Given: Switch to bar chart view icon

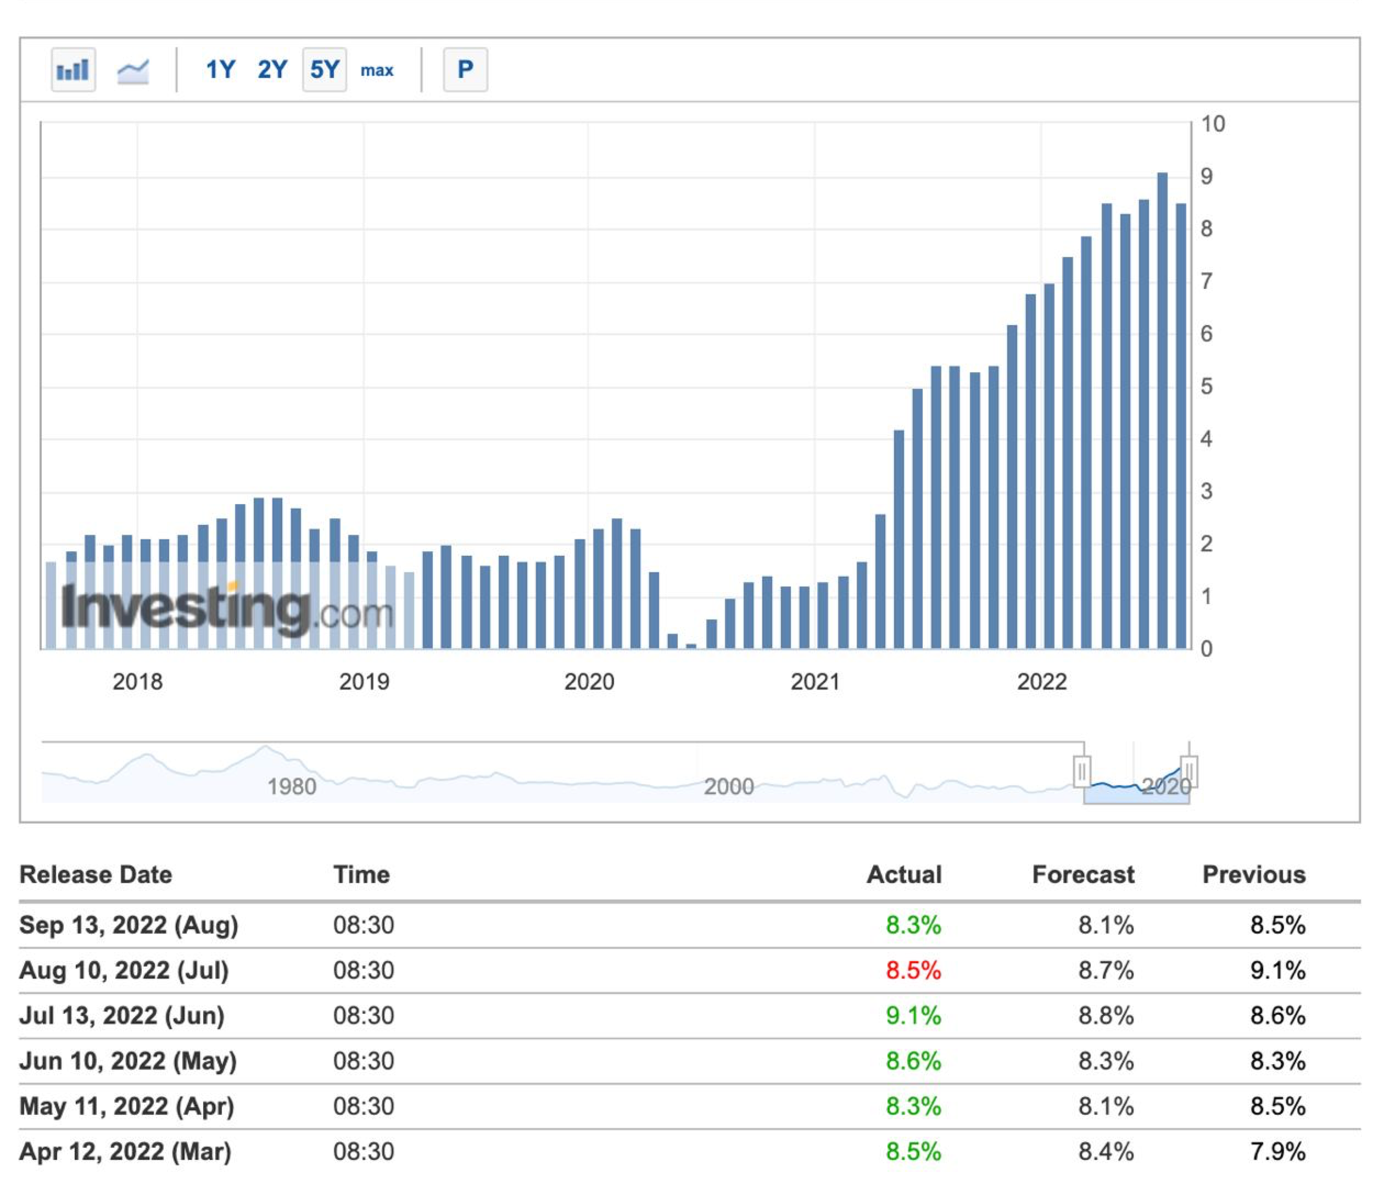Looking at the screenshot, I should 73,69.
